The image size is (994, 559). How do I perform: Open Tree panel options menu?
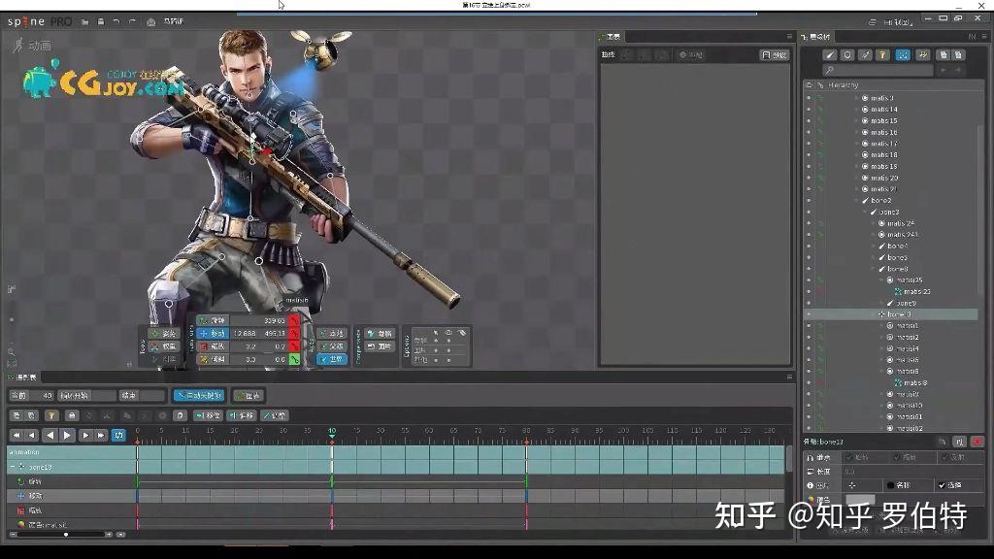click(984, 37)
